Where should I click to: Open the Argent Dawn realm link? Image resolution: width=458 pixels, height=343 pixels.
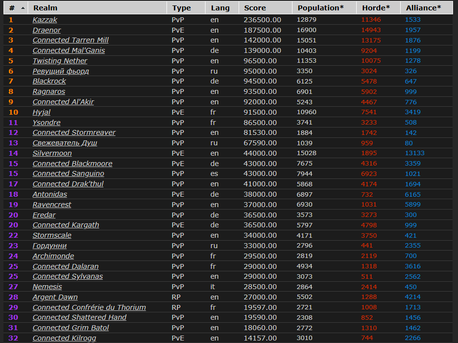point(55,297)
